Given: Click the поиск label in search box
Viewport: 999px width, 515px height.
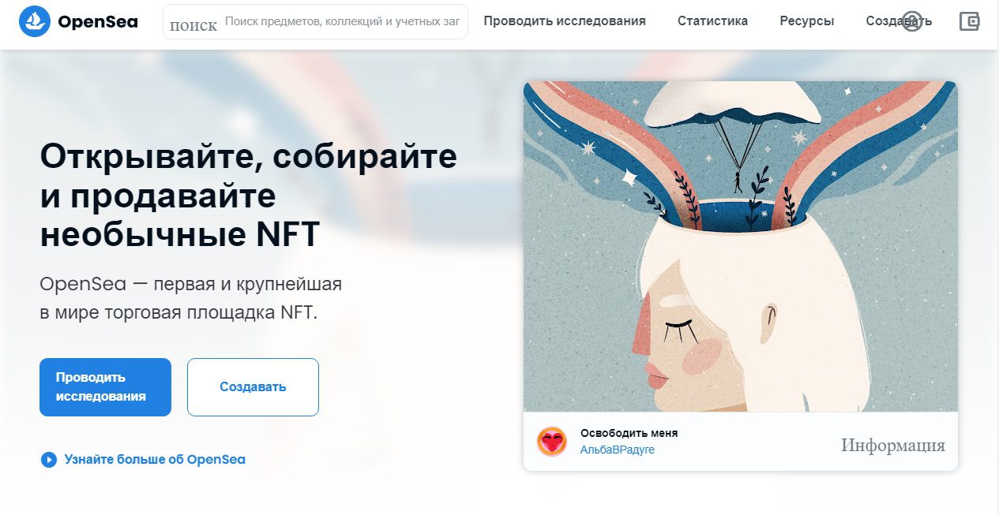Looking at the screenshot, I should (x=193, y=25).
